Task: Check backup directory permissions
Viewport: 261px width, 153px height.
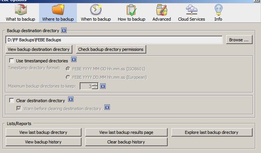Action: (x=111, y=49)
